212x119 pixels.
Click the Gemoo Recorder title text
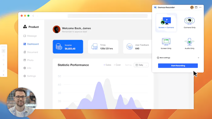tap(166, 7)
